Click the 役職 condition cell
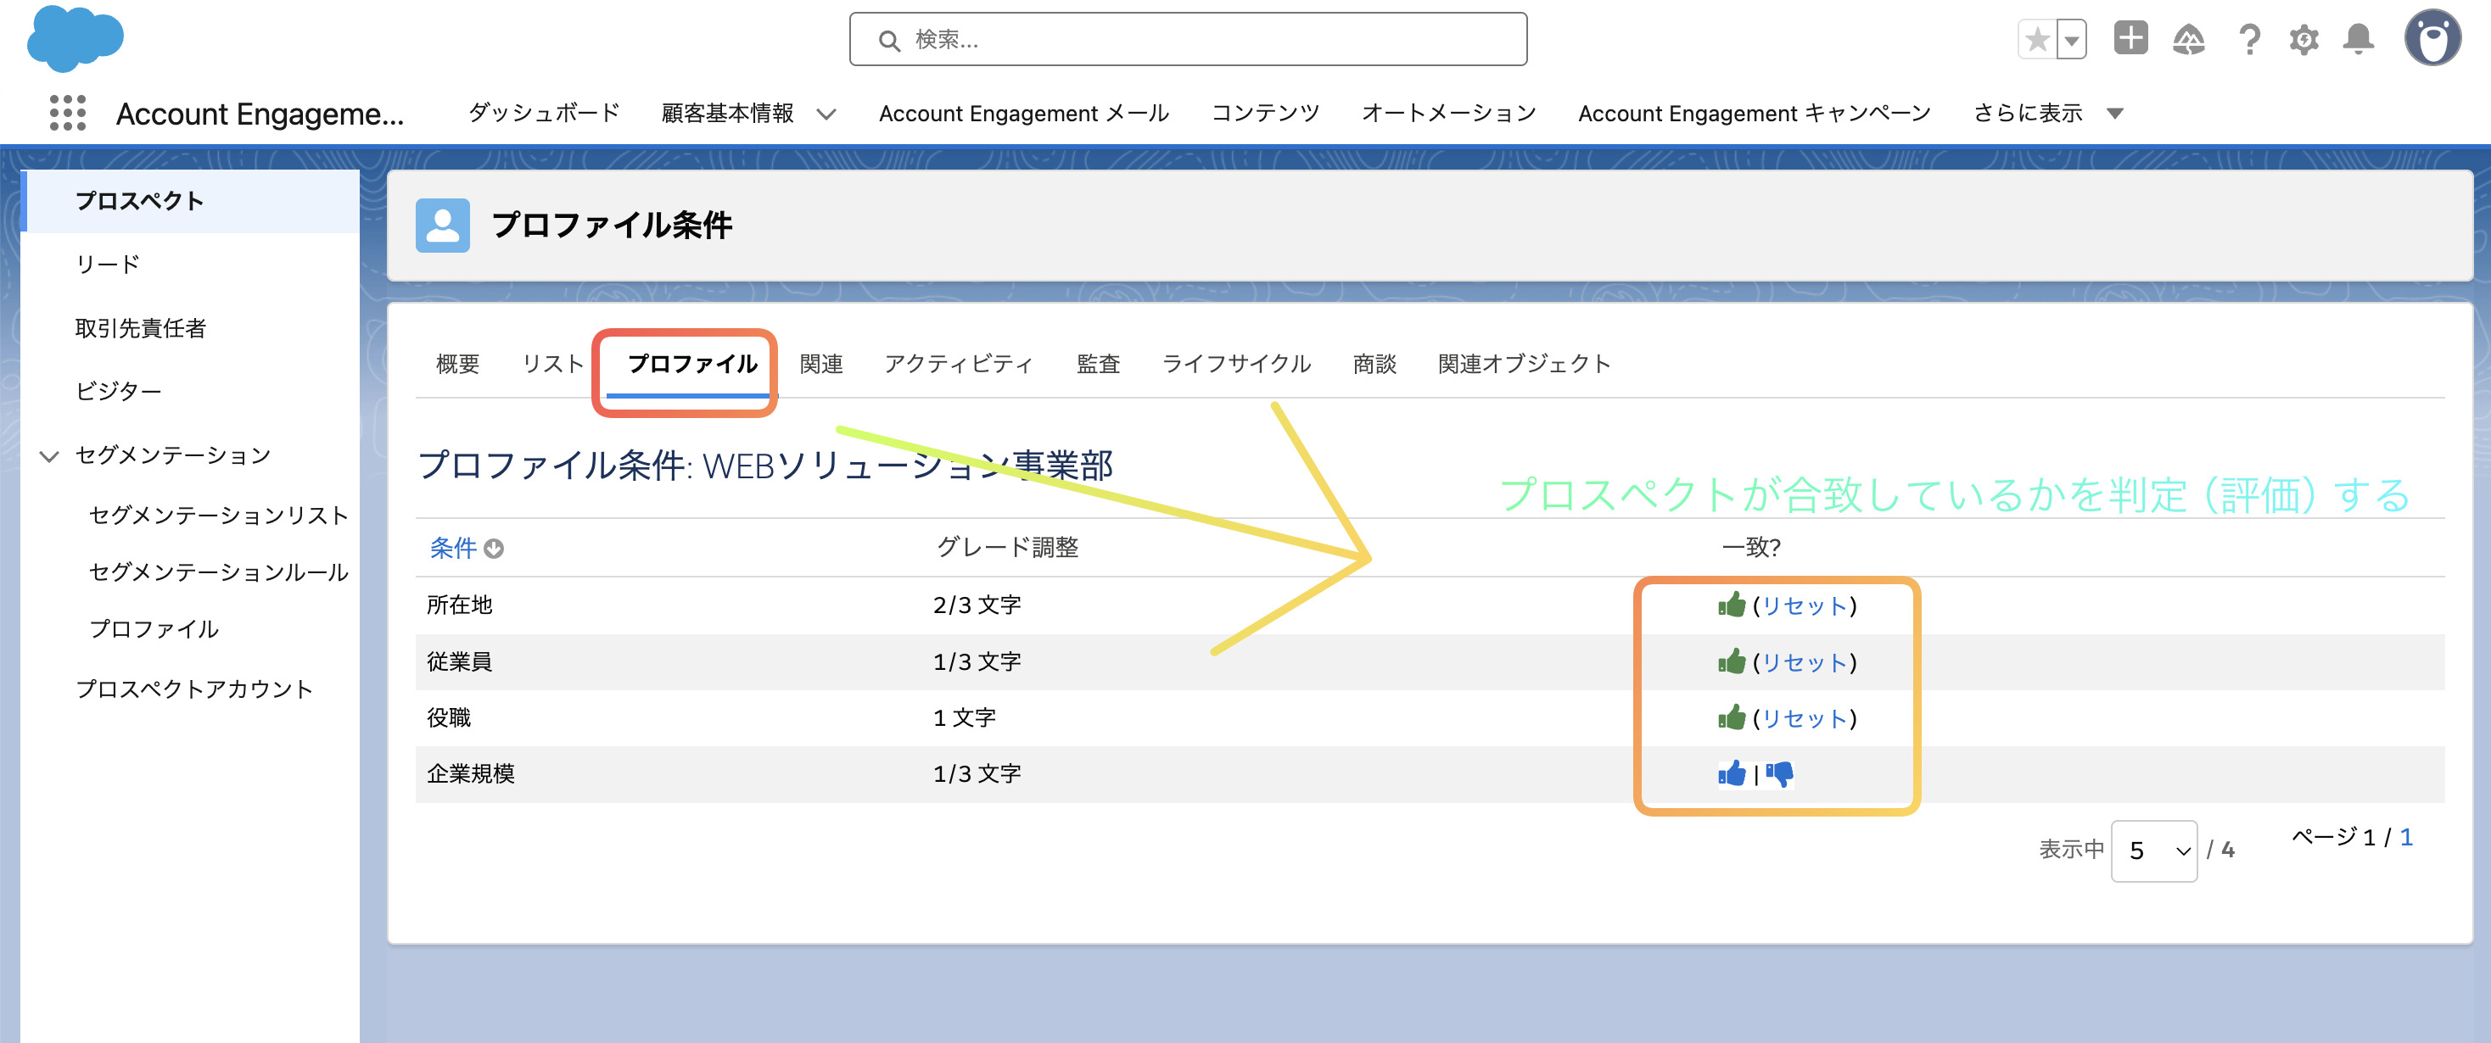 click(x=449, y=717)
